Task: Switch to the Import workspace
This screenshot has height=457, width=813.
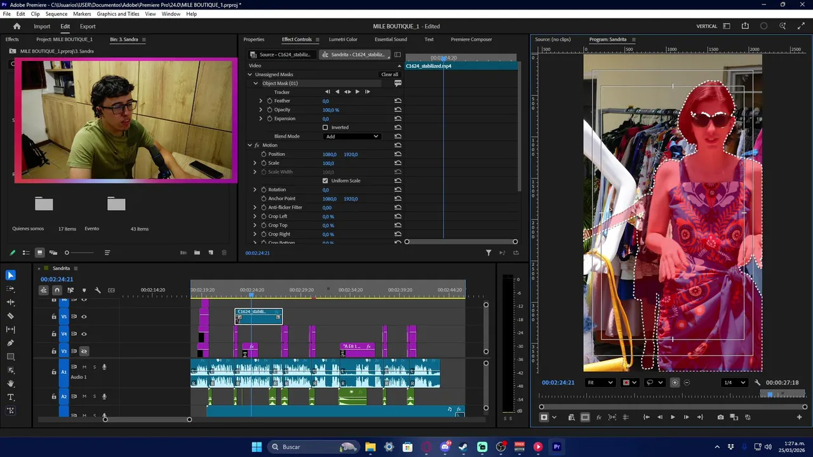Action: coord(42,26)
